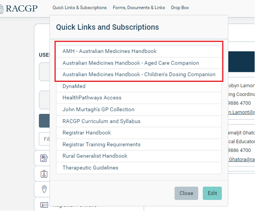The image size is (255, 211).
Task: Open RACGP Curriculum and Syllabus link
Action: [x=101, y=121]
